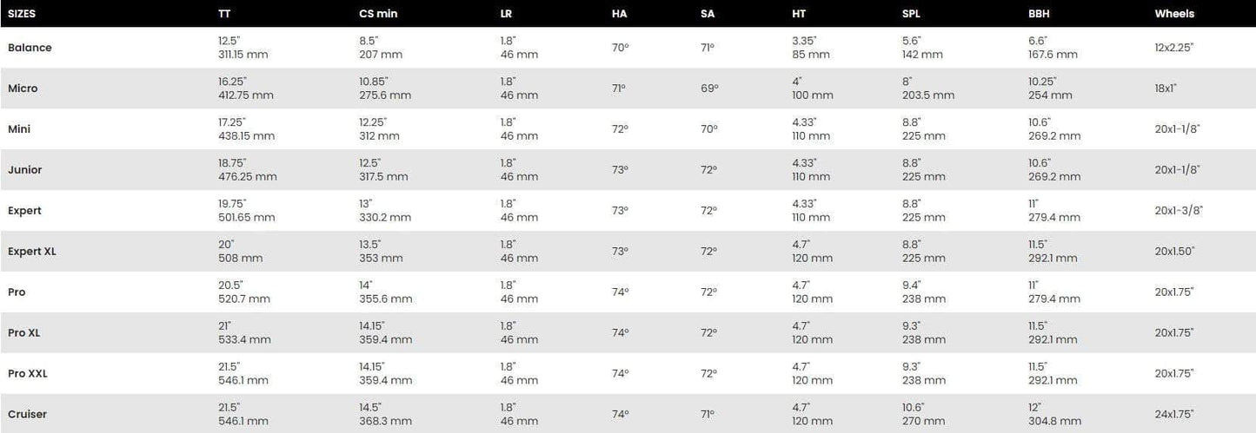Click the HA column header
Screen dimensions: 1256x433
tap(619, 14)
